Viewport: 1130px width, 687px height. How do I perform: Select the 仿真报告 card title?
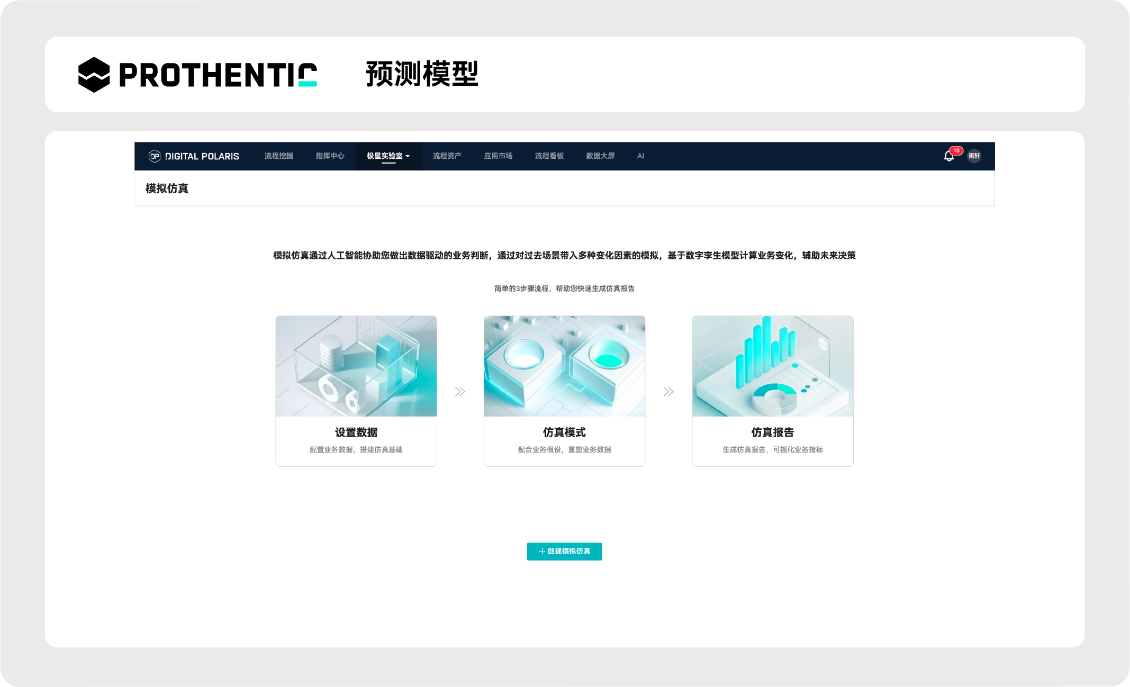click(772, 432)
